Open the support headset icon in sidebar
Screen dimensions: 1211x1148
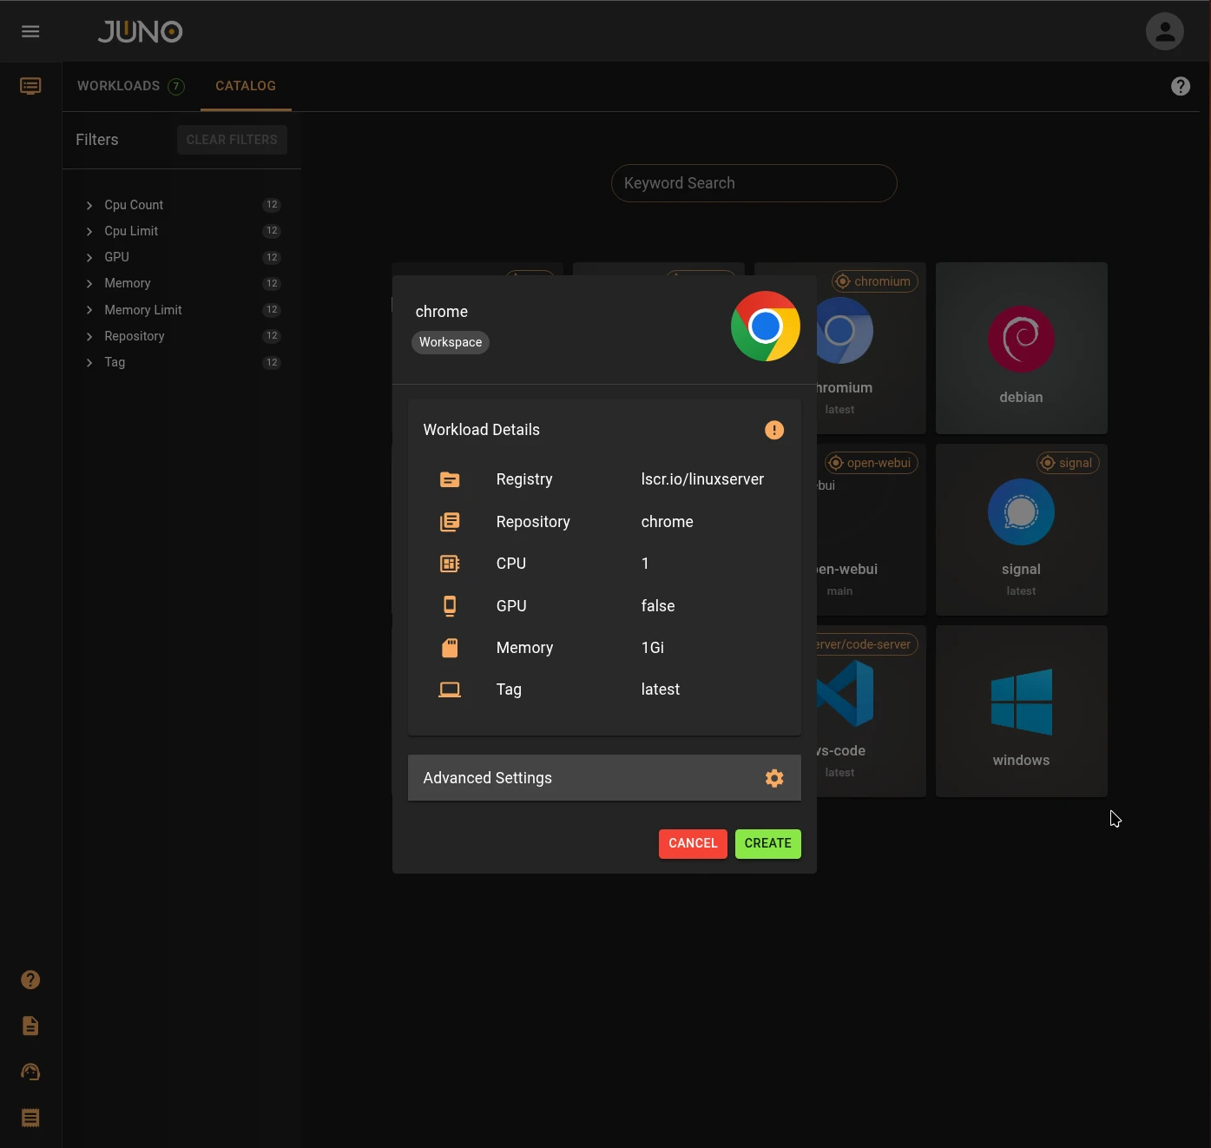coord(30,1072)
